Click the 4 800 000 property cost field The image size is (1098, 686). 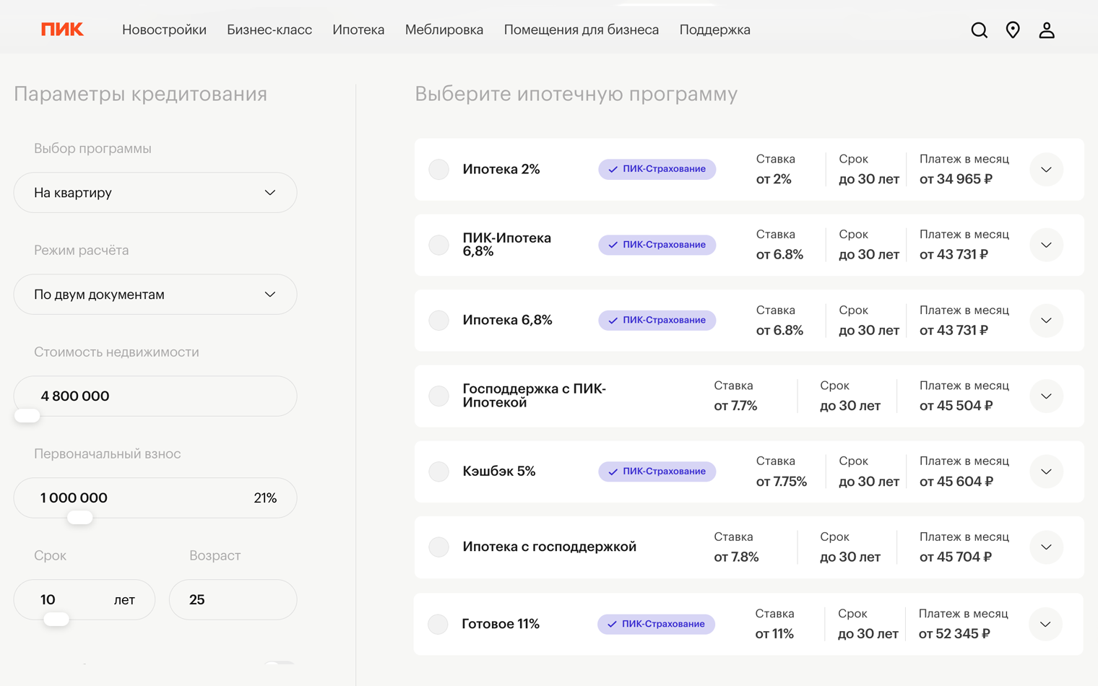tap(155, 396)
